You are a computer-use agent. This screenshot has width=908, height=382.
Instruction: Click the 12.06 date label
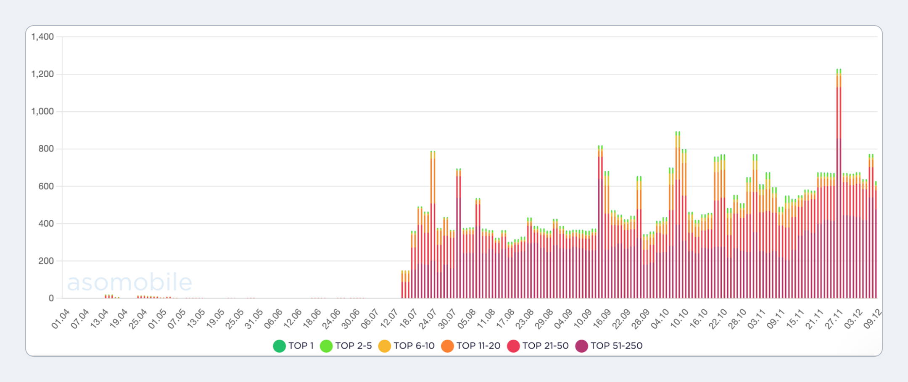[x=293, y=319]
